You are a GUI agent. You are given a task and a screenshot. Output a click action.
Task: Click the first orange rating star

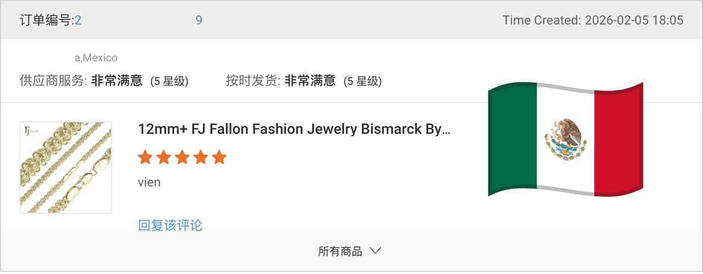[x=145, y=158]
